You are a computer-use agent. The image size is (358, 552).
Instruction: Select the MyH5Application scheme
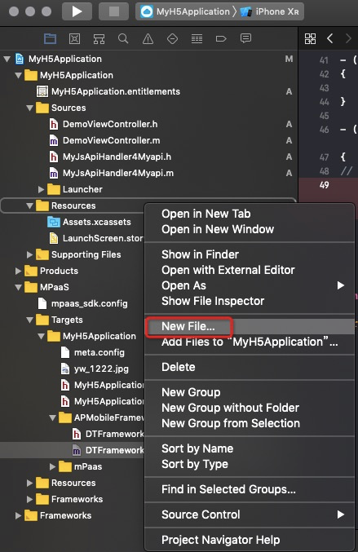185,11
